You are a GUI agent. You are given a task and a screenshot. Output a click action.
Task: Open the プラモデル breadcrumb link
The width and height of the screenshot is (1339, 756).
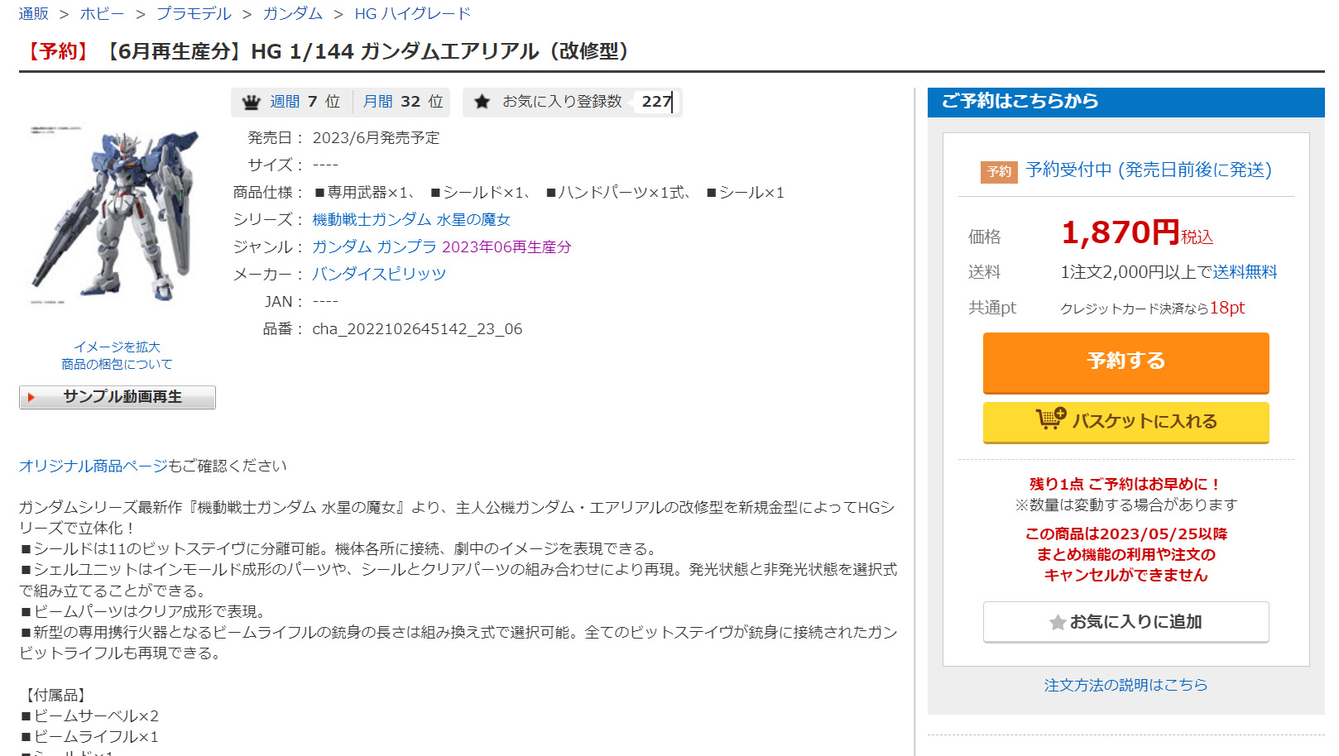[194, 13]
